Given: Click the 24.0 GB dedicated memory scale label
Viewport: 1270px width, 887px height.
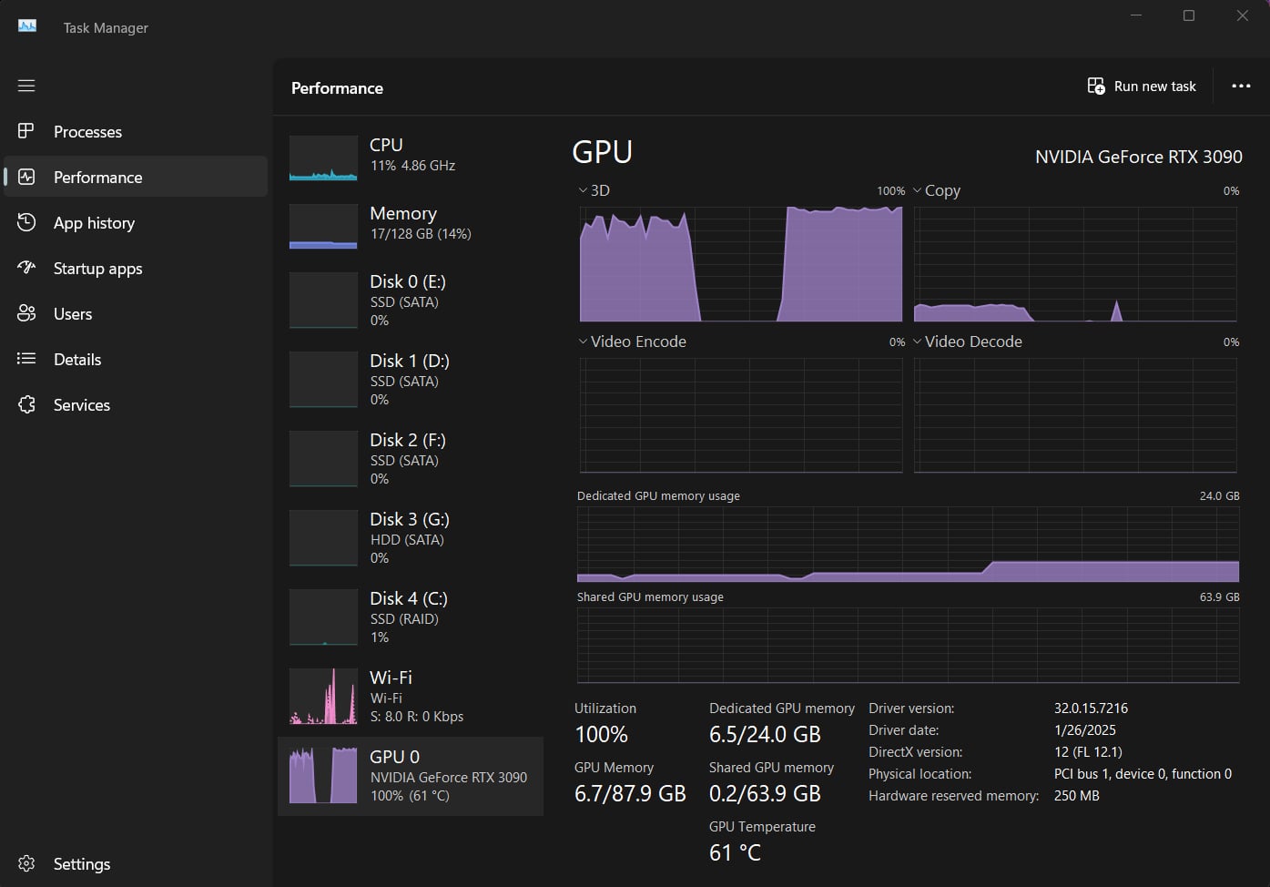Looking at the screenshot, I should tap(1219, 496).
